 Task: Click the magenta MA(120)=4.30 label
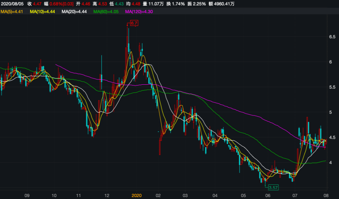click(x=139, y=12)
